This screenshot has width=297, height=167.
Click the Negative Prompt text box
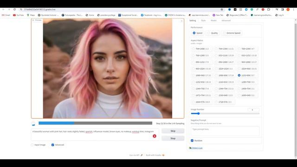pos(225,131)
